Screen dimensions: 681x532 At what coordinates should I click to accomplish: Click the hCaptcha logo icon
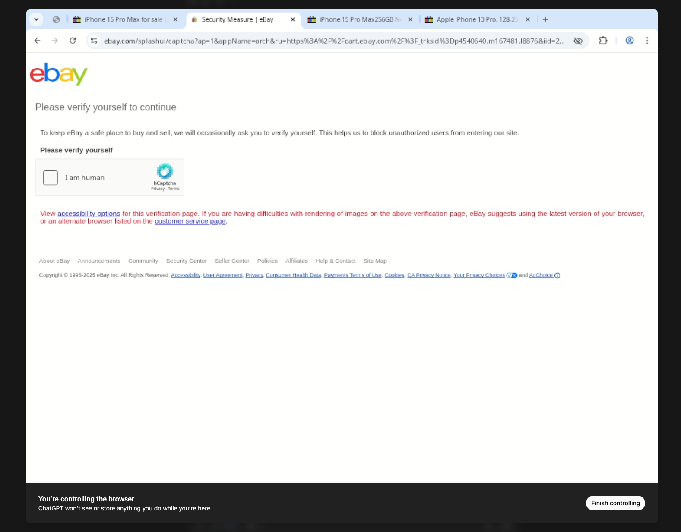pyautogui.click(x=165, y=171)
